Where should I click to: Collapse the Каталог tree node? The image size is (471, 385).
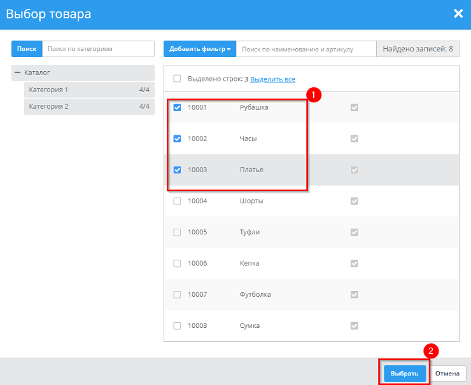[x=17, y=73]
